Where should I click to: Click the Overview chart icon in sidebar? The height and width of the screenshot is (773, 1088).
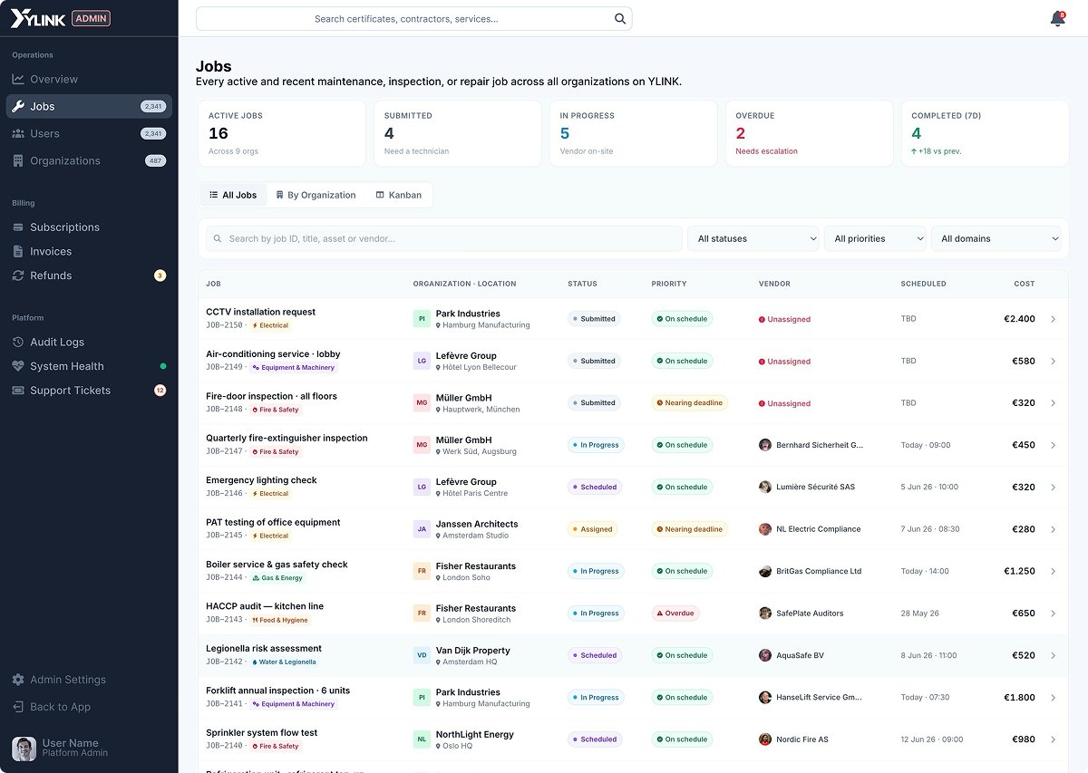pyautogui.click(x=18, y=80)
